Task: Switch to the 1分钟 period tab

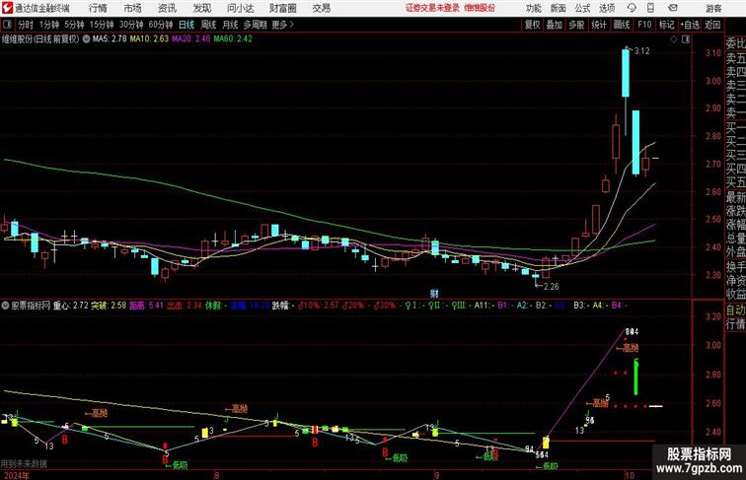Action: tap(48, 25)
